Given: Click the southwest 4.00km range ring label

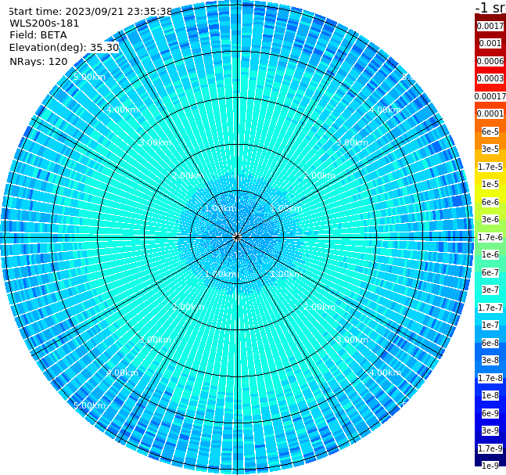Looking at the screenshot, I should tap(122, 372).
